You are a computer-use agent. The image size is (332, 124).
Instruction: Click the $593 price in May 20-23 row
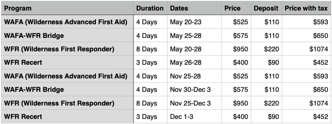click(306, 22)
